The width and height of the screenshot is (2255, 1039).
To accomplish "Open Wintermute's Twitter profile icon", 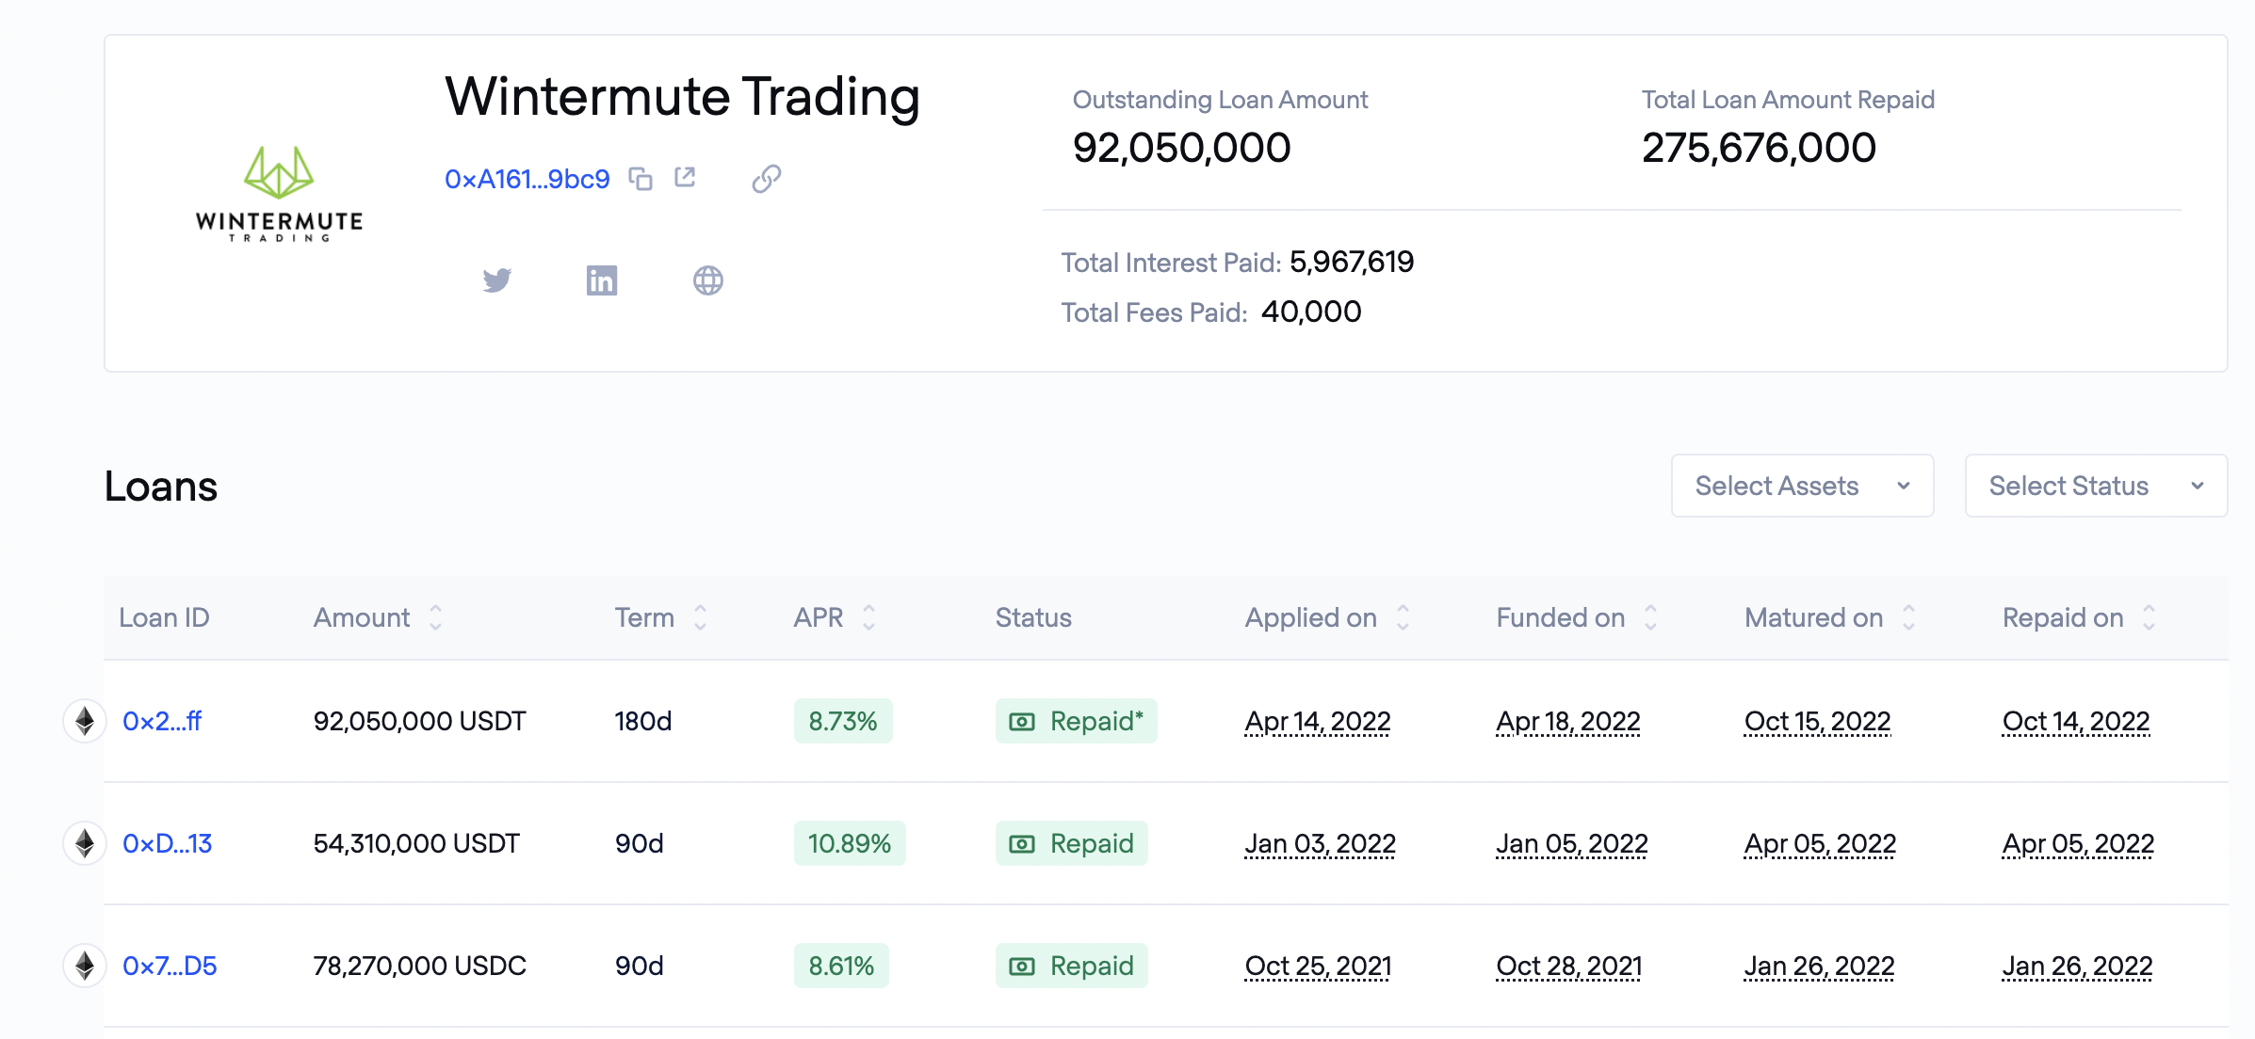I will 497,280.
